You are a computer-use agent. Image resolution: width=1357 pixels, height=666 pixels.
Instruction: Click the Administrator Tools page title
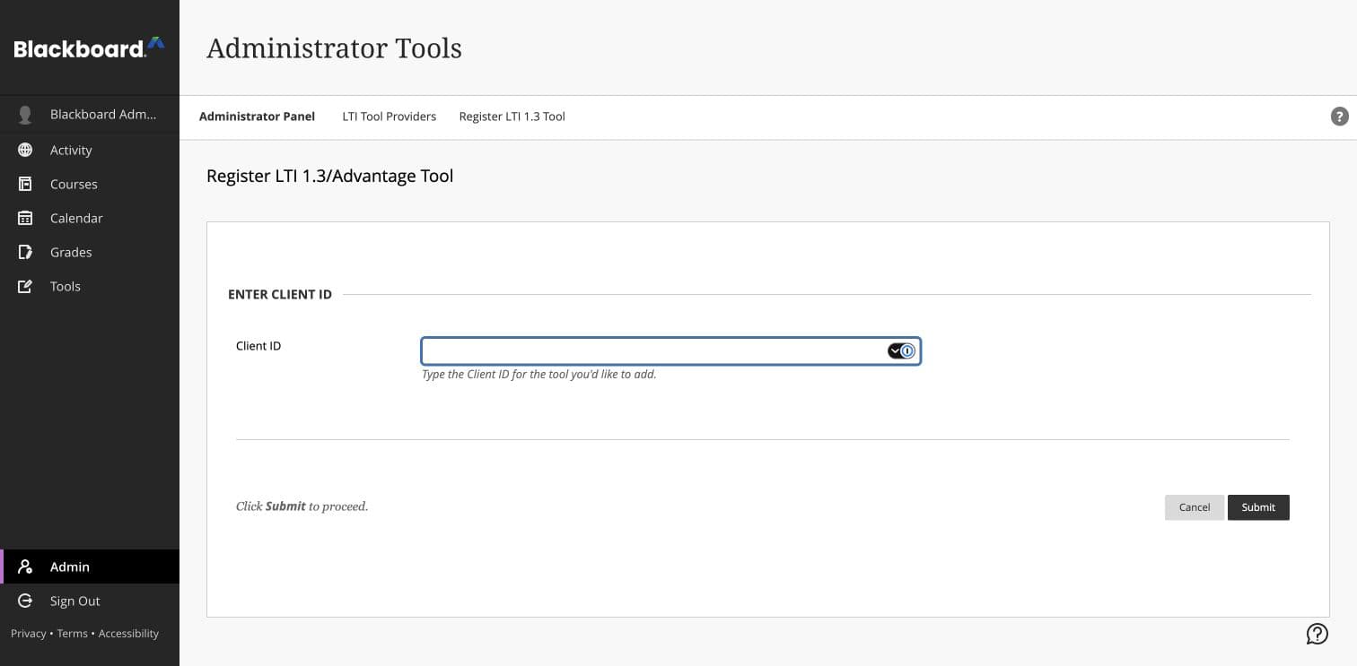[x=334, y=48]
